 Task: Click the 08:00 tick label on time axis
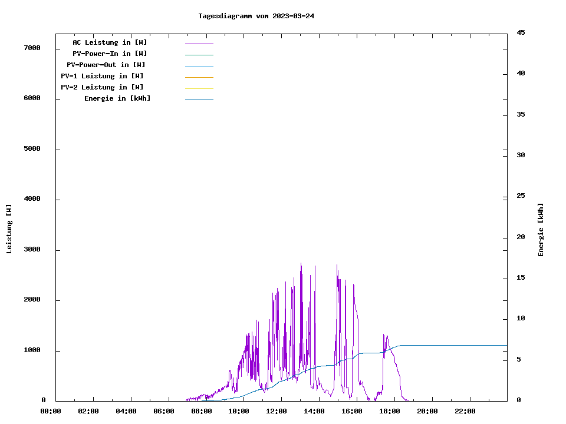point(201,411)
